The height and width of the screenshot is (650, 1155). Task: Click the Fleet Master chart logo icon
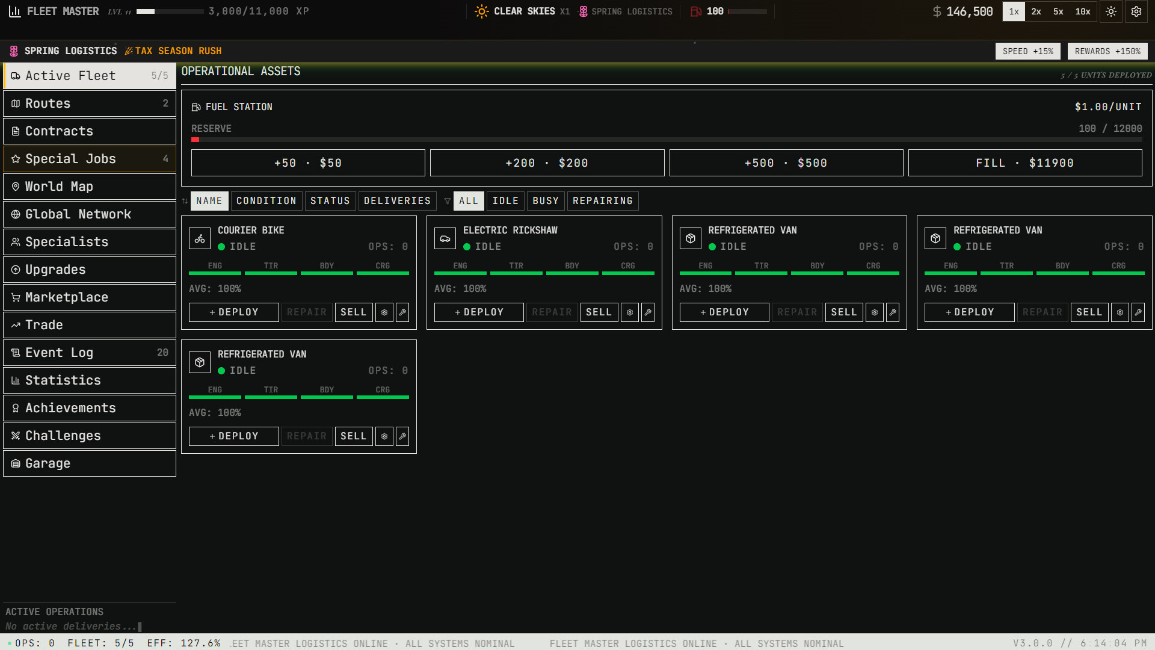click(15, 11)
